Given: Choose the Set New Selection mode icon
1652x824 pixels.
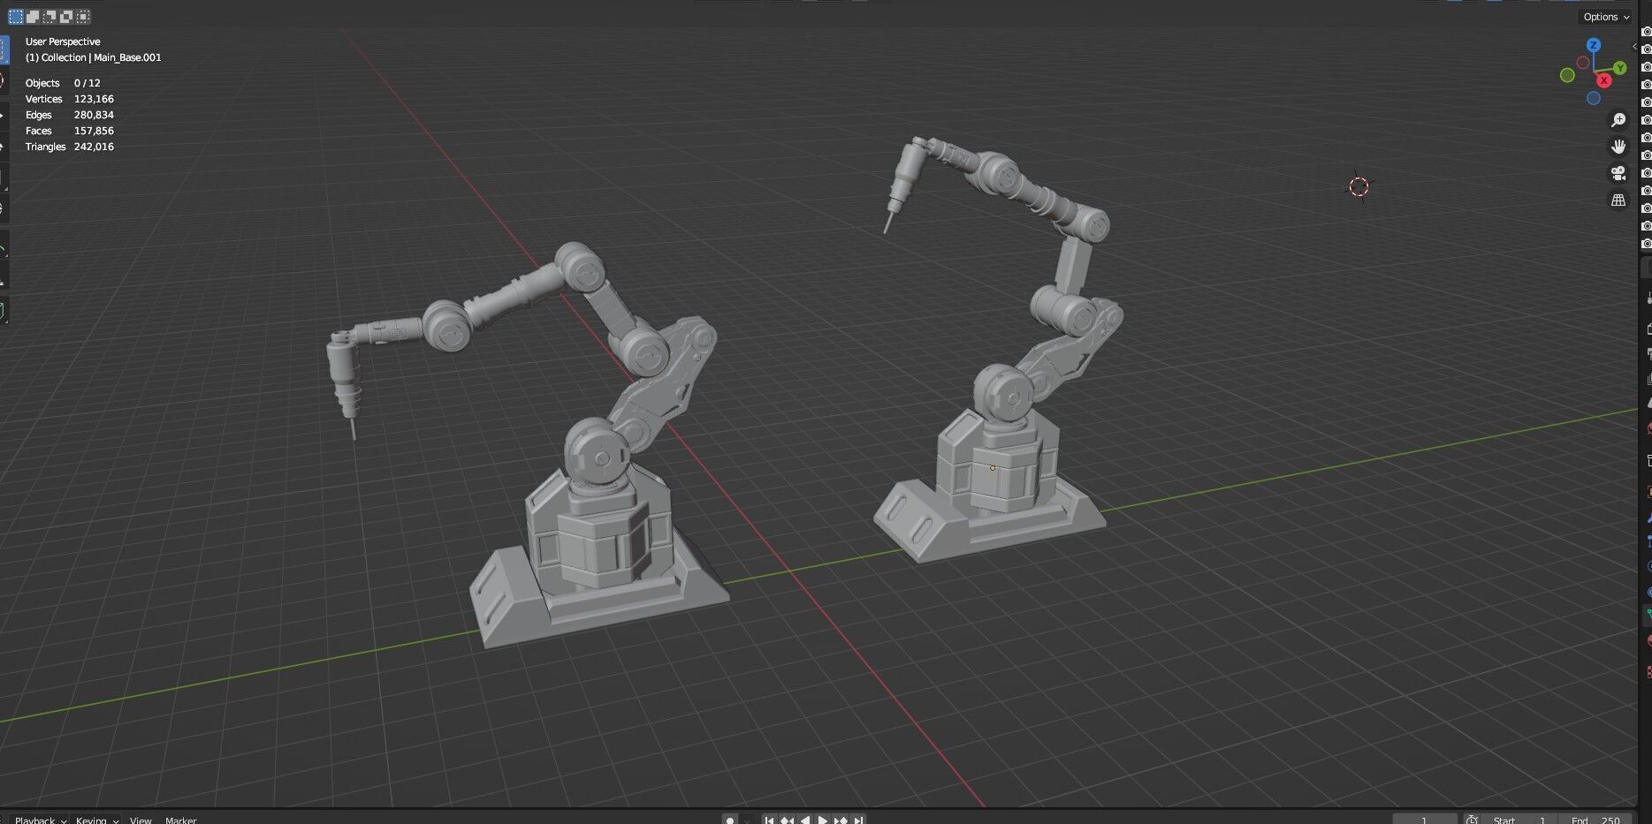Looking at the screenshot, I should pyautogui.click(x=15, y=17).
